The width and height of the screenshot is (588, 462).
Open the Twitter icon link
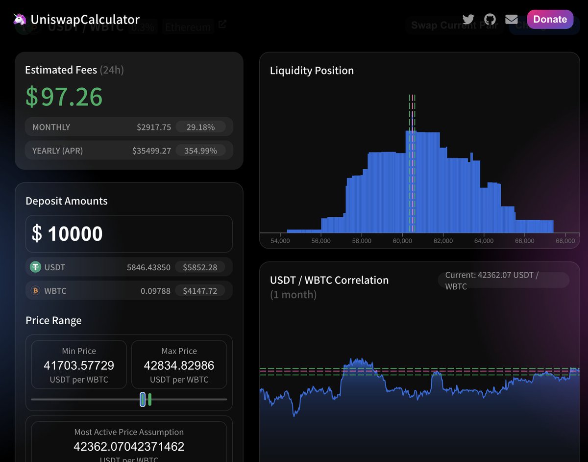pos(468,19)
